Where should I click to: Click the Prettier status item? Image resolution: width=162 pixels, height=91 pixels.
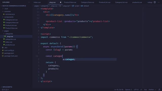[x=152, y=90]
